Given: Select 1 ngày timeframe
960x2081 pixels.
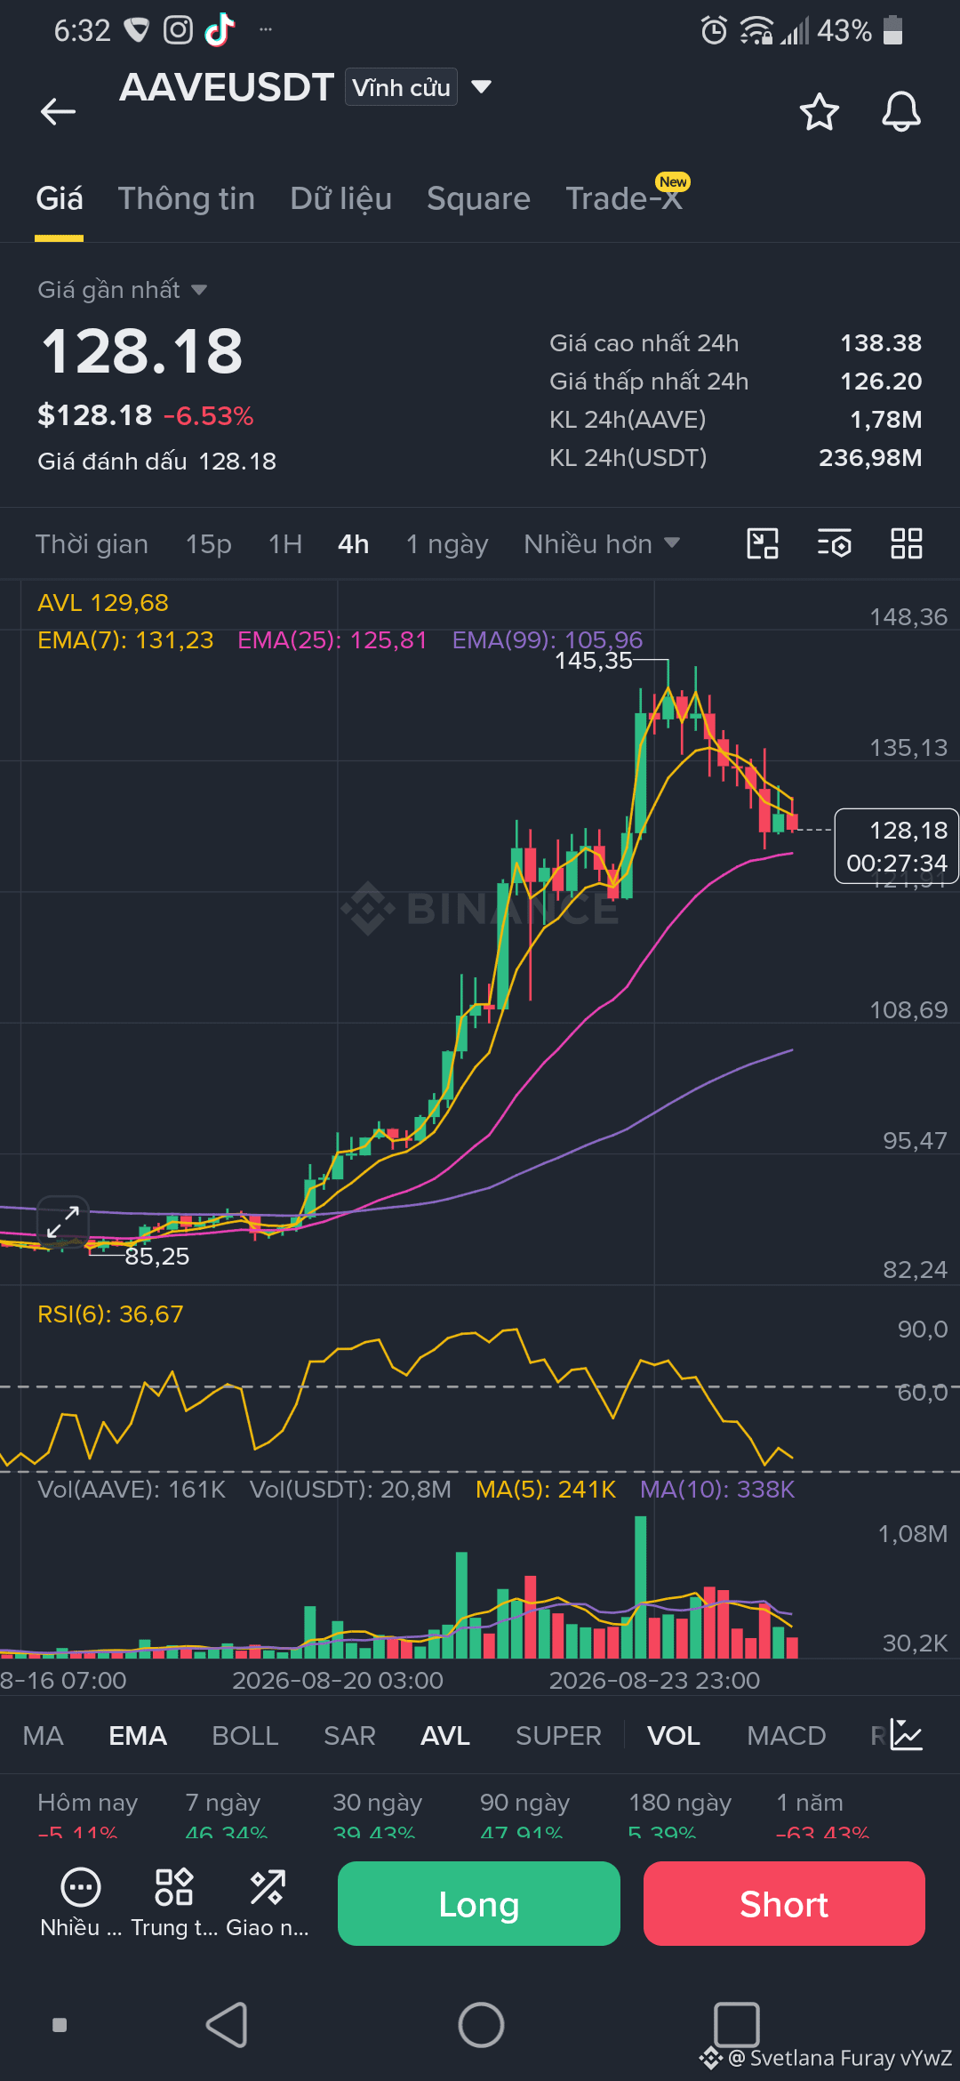Looking at the screenshot, I should (x=447, y=543).
